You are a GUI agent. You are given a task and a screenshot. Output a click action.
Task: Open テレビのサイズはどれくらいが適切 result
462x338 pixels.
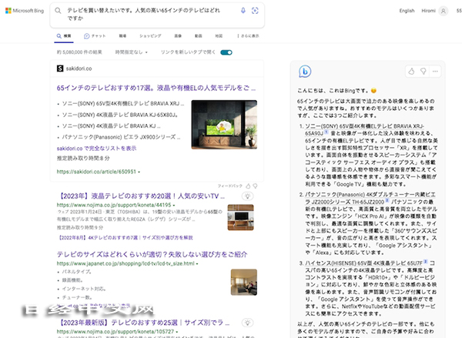152,254
